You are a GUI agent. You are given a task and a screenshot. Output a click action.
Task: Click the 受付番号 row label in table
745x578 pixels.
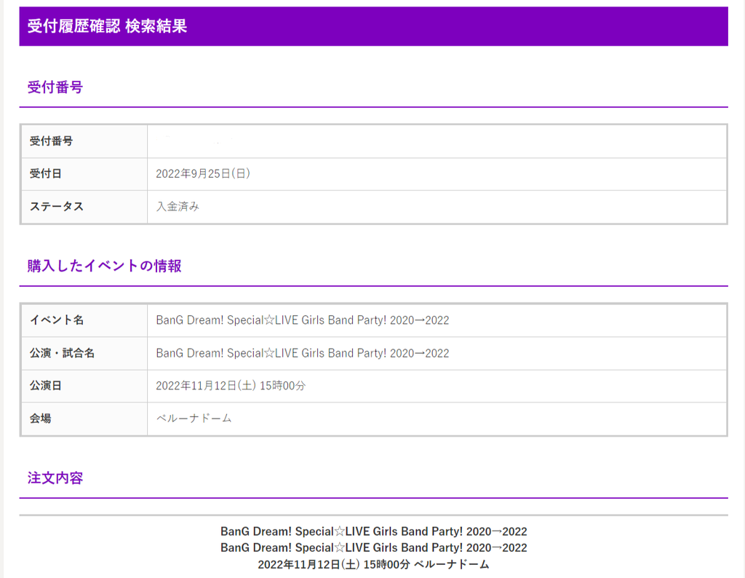pos(52,141)
